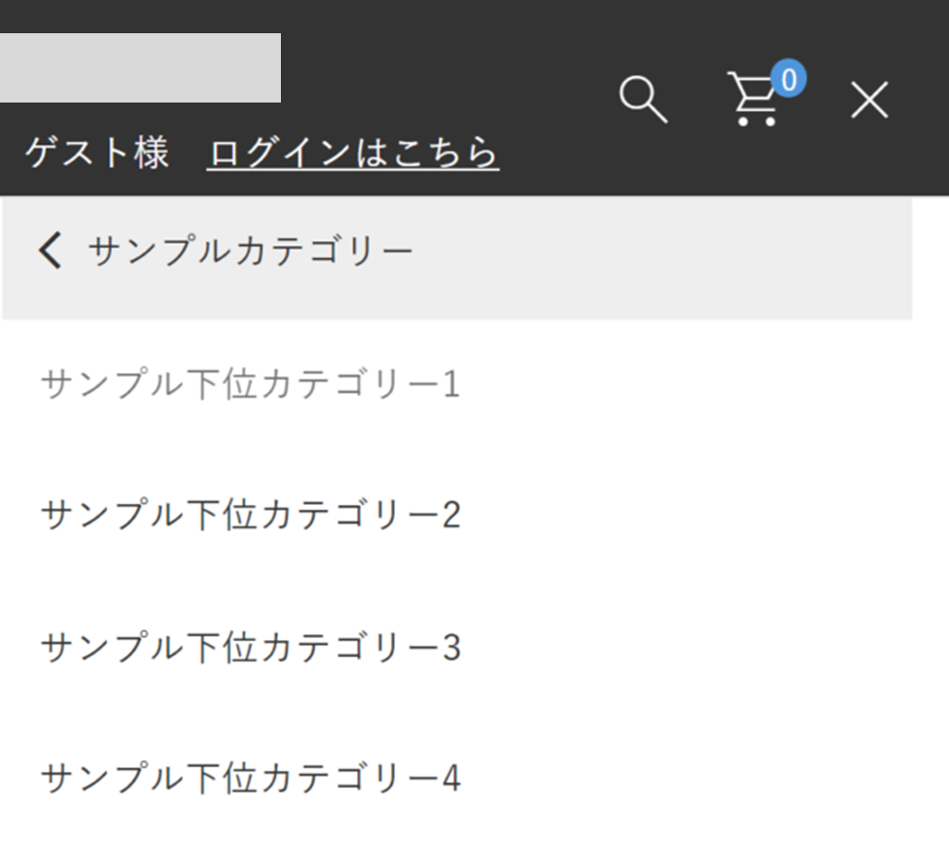
Task: Follow the ログインはこちら link
Action: click(x=352, y=153)
